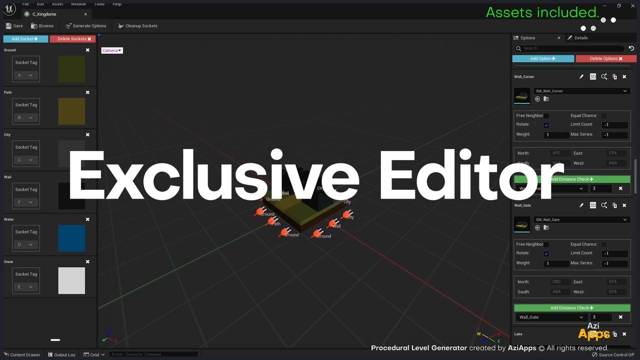The image size is (640, 360).
Task: Click Cleanup Sockets in the toolbar
Action: coord(137,26)
